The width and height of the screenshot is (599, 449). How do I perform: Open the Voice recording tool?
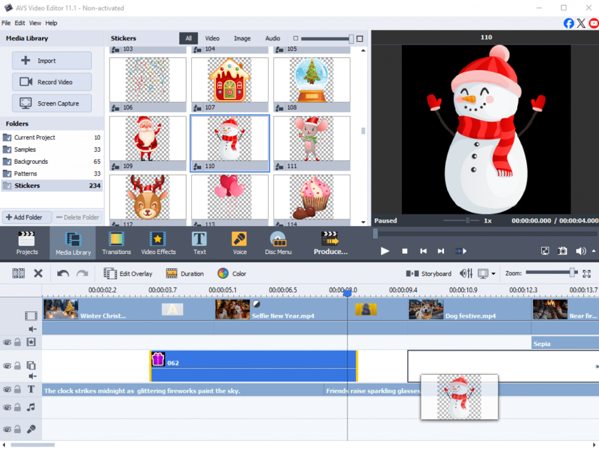239,243
